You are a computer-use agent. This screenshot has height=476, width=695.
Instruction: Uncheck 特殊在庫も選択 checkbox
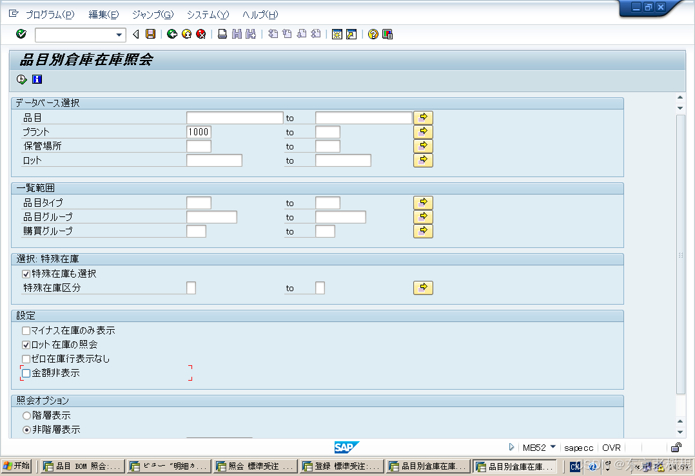26,274
